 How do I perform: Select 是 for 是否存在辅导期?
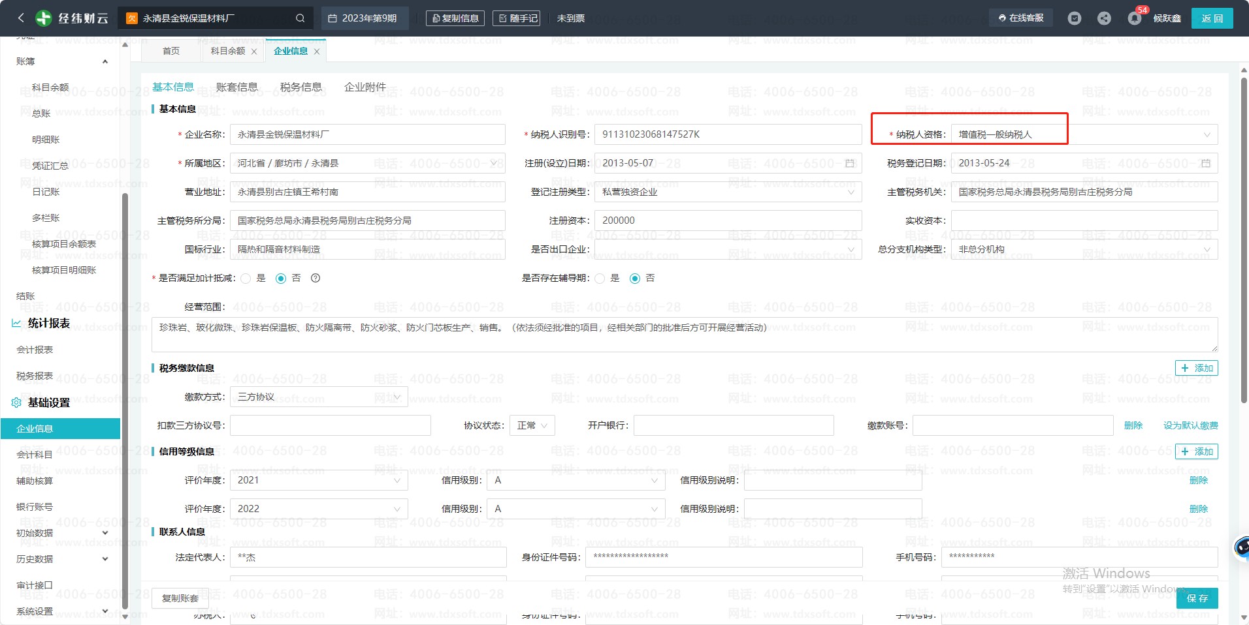(600, 279)
